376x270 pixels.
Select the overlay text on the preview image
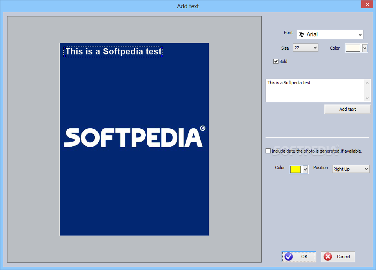tap(113, 52)
